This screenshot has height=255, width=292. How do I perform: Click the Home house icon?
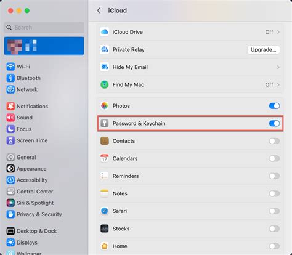coord(105,246)
